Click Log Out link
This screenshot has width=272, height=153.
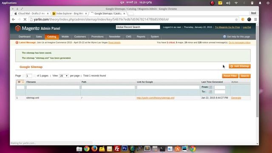pos(246,27)
